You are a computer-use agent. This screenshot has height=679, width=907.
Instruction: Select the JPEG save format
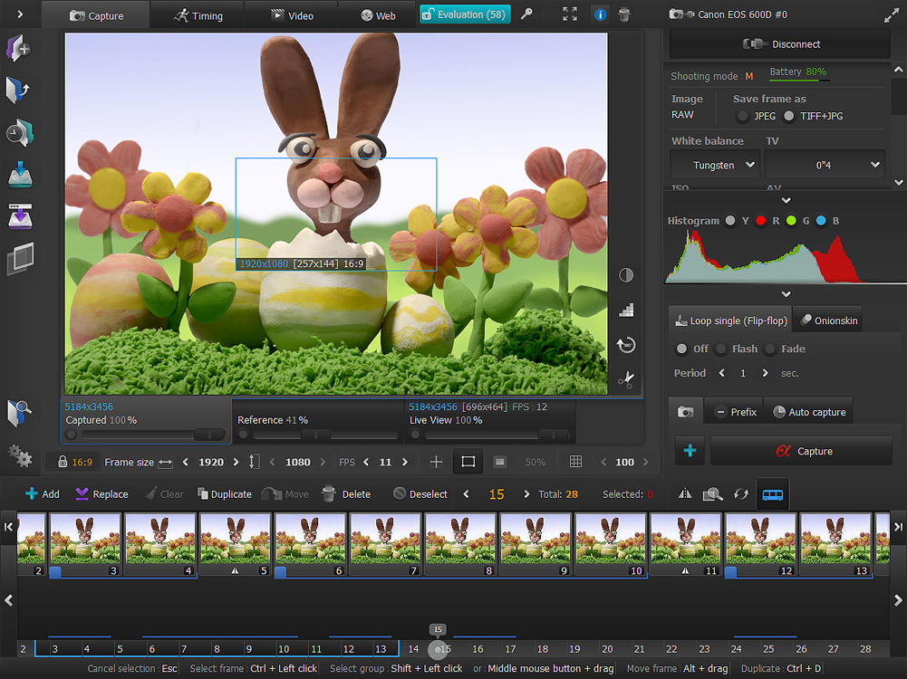[x=742, y=116]
